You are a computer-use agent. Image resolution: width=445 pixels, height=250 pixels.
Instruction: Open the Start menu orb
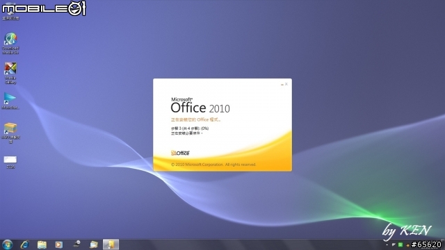pyautogui.click(x=7, y=244)
